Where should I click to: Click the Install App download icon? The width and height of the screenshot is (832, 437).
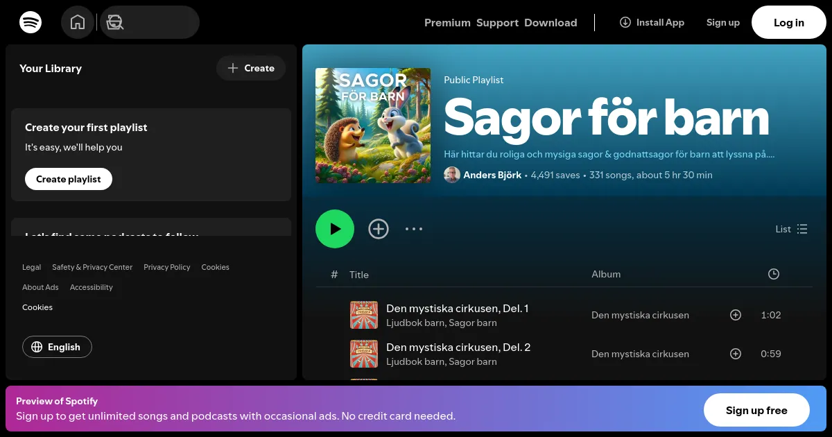625,22
